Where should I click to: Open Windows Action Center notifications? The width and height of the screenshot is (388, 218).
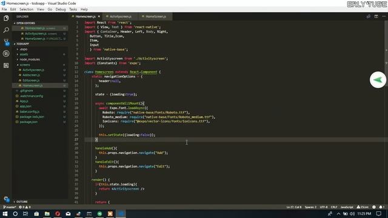click(378, 214)
